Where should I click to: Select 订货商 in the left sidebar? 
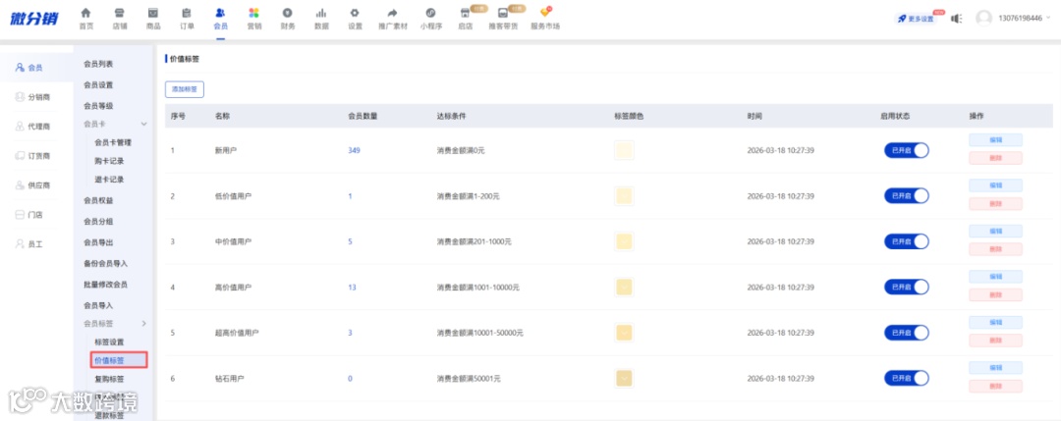click(x=36, y=156)
